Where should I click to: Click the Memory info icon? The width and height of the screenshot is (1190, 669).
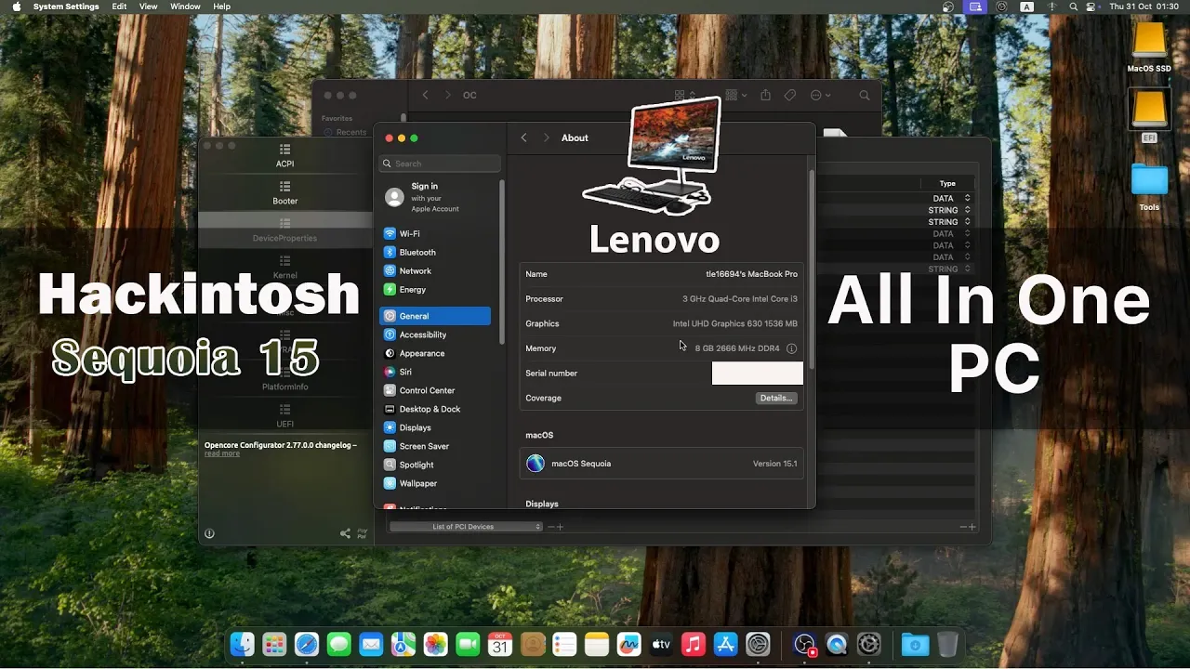[x=791, y=348]
